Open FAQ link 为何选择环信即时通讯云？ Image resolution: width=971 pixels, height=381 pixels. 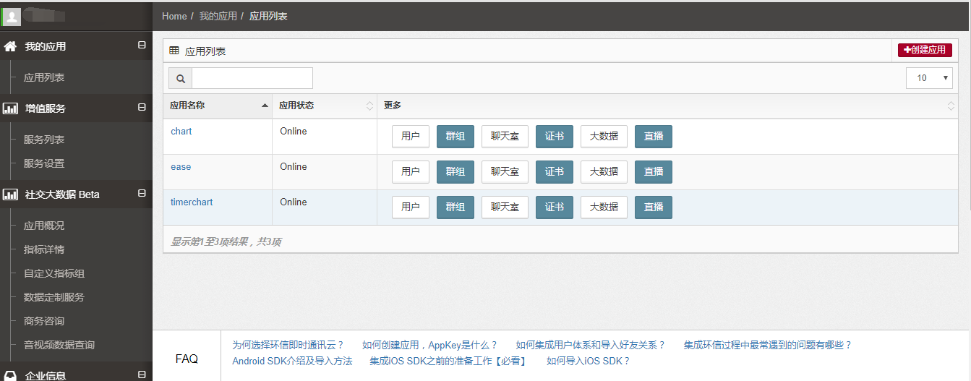point(288,346)
